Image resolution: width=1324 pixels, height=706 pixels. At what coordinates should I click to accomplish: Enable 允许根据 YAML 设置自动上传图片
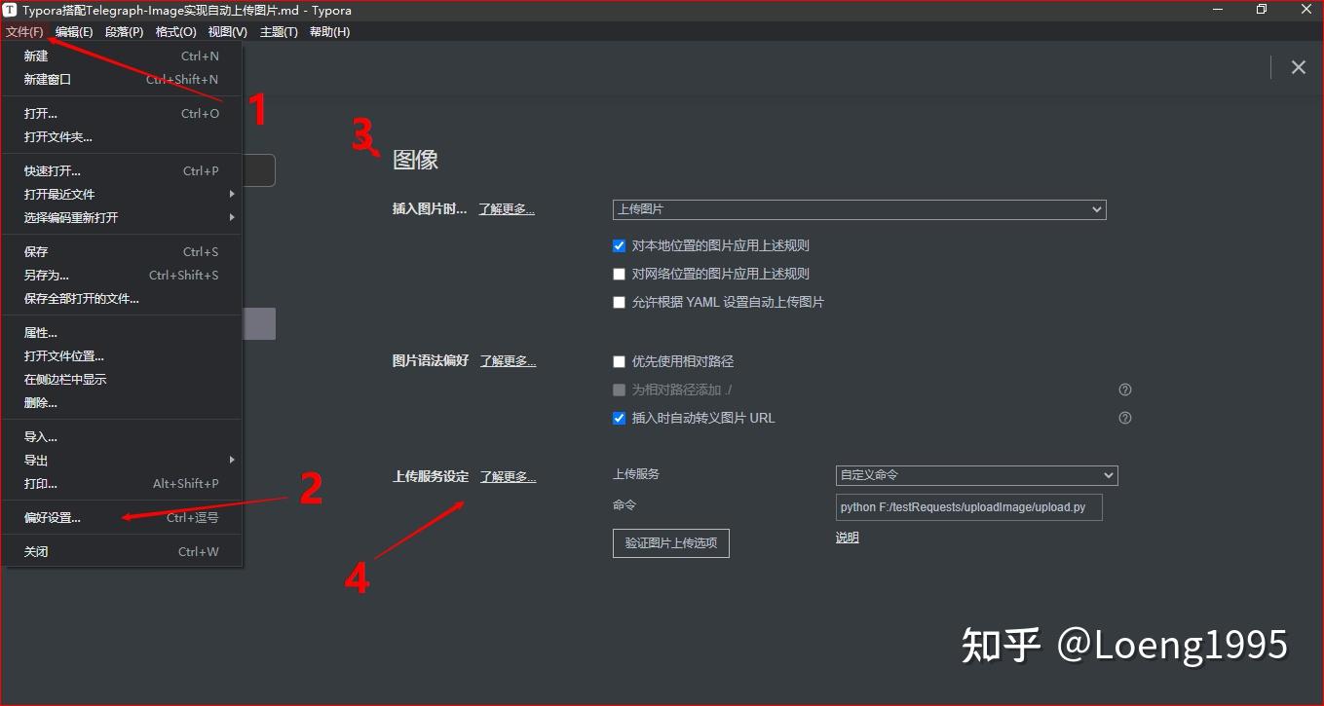619,302
